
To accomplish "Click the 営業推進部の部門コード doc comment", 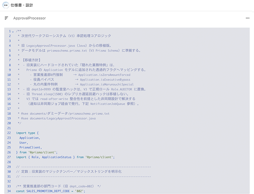I will pyautogui.click(x=58, y=186).
